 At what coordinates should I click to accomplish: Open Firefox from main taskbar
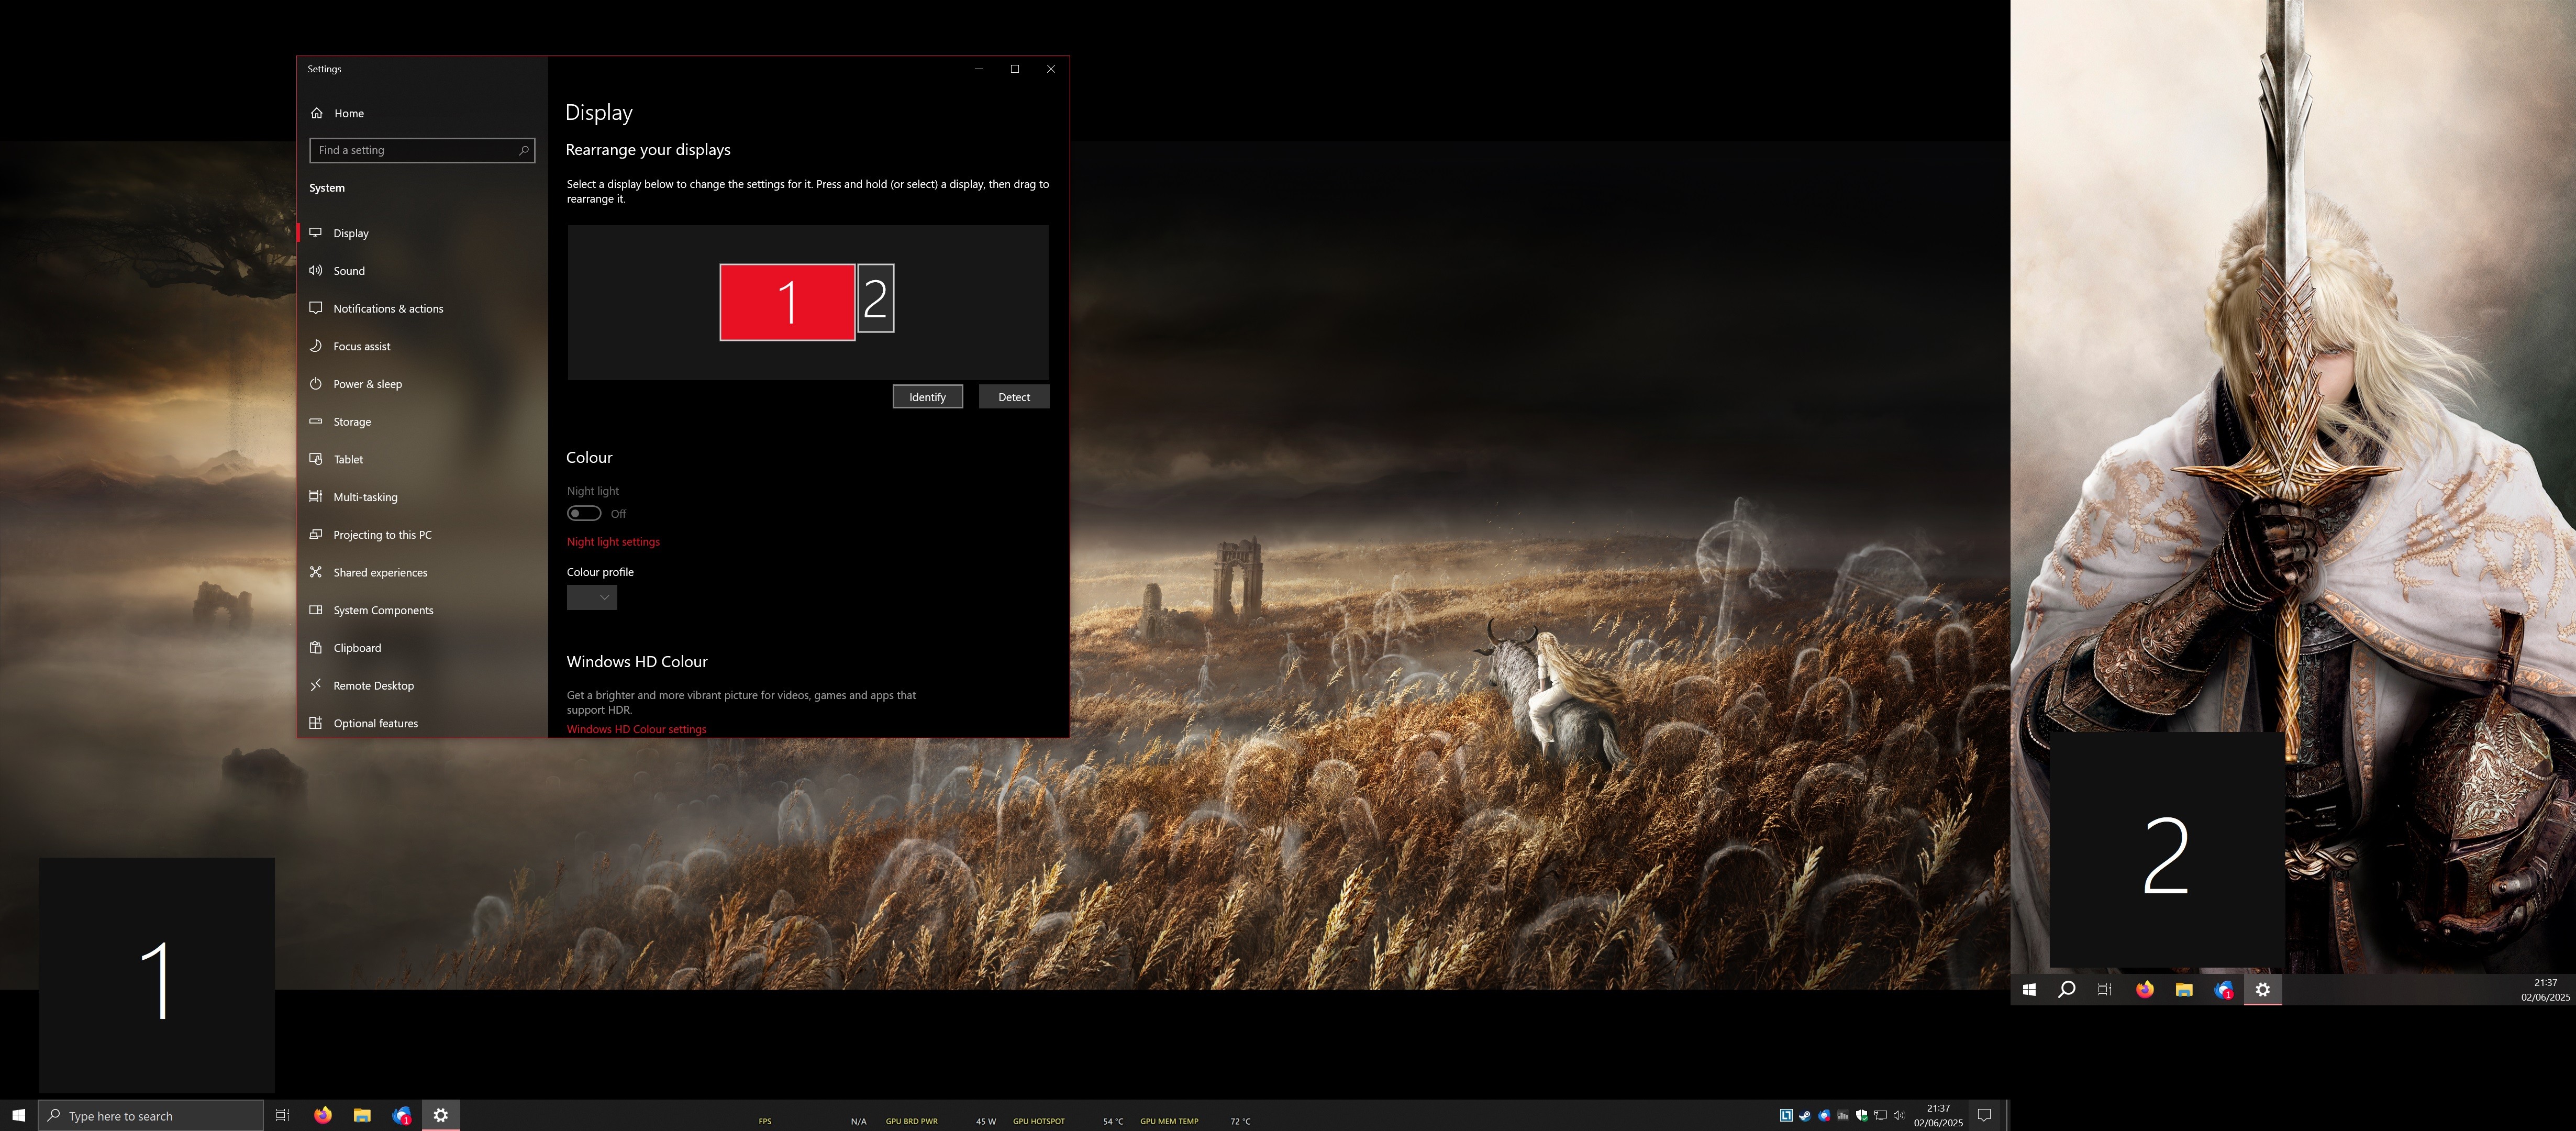coord(323,1115)
